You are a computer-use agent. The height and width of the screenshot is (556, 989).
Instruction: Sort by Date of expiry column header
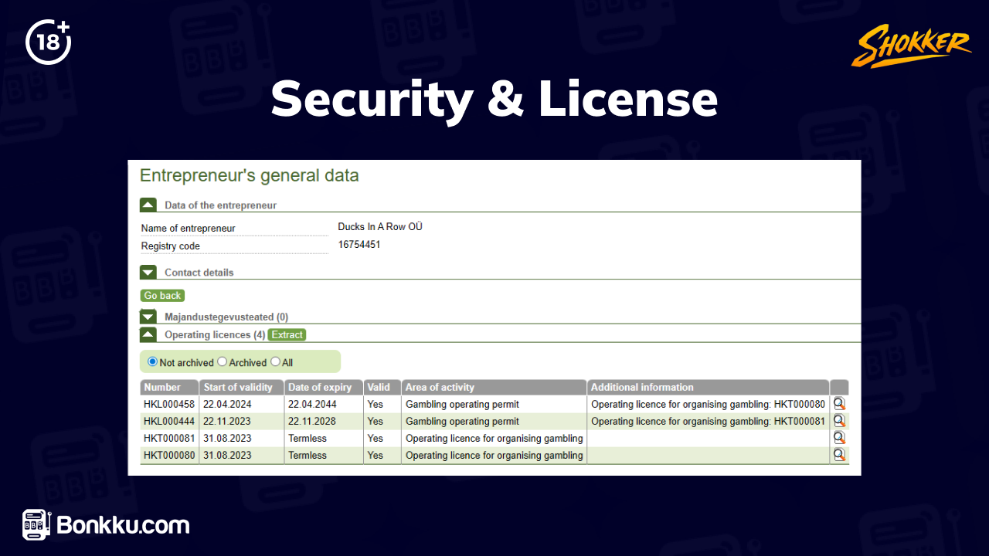pos(324,387)
